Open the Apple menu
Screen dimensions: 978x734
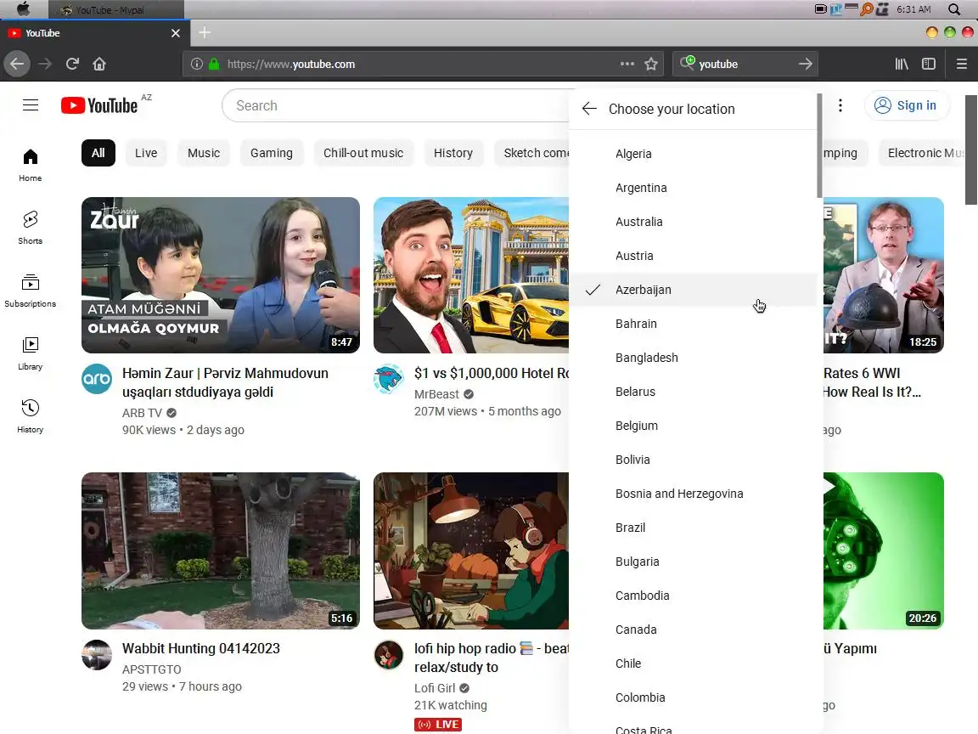pos(23,8)
